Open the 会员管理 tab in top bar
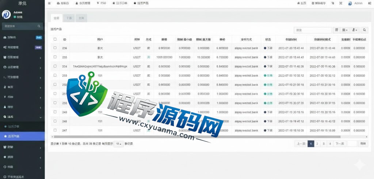The width and height of the screenshot is (374, 179). pyautogui.click(x=83, y=3)
